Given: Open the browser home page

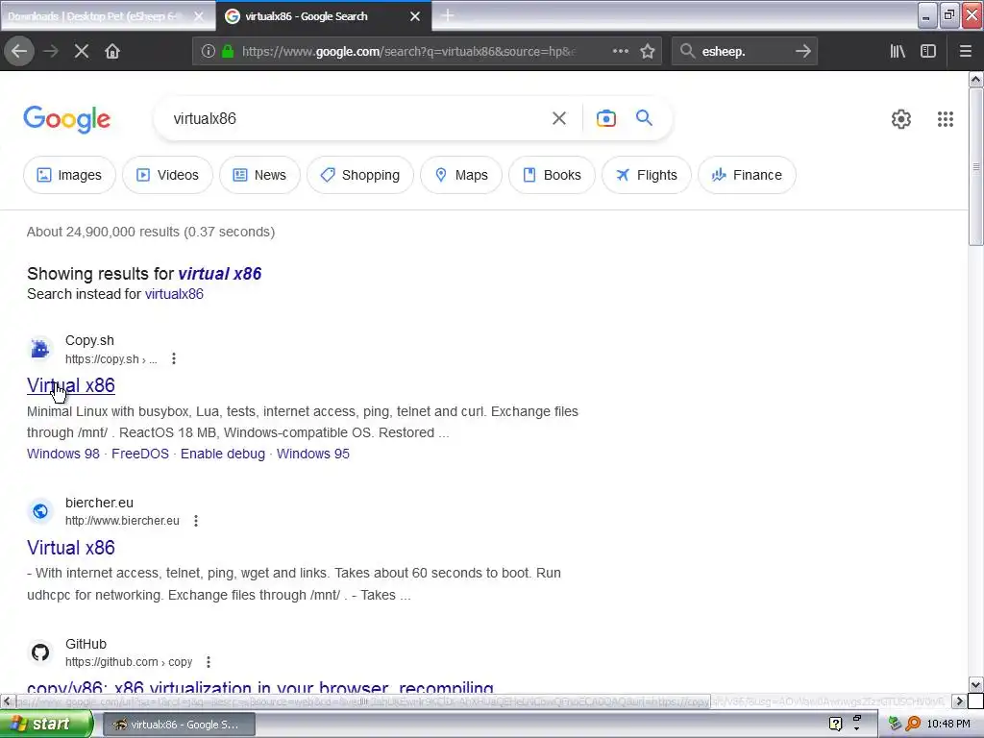Looking at the screenshot, I should pos(112,51).
